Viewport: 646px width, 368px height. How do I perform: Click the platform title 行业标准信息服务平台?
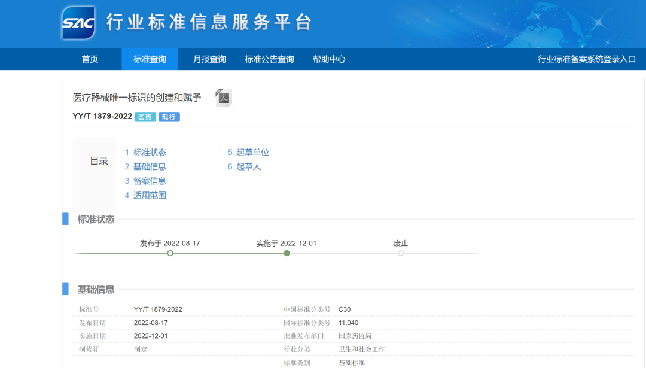pos(209,22)
